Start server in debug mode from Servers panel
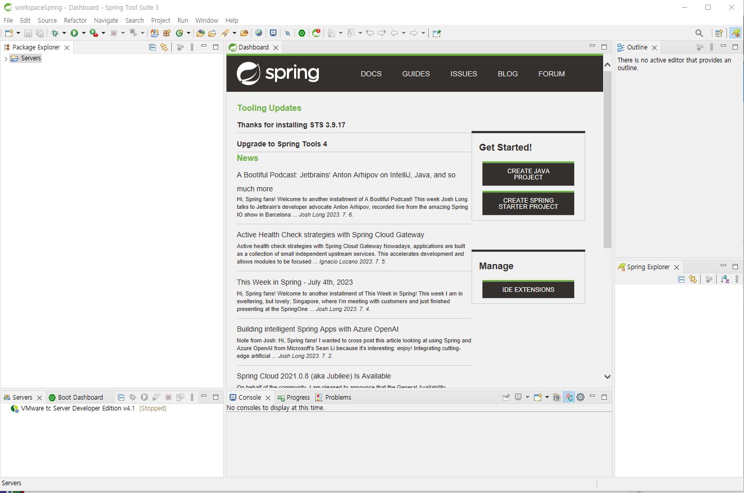This screenshot has width=744, height=493. coord(133,397)
